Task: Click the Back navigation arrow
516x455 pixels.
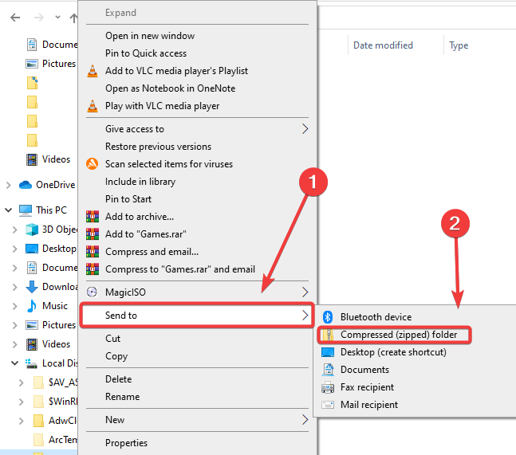Action: tap(15, 18)
